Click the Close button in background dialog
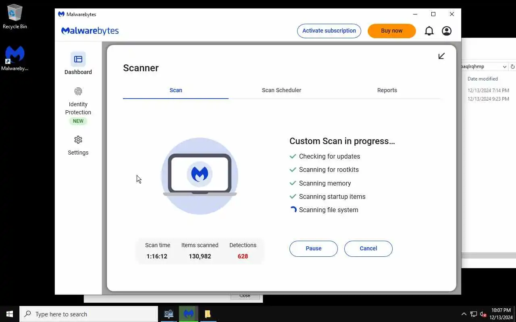516x322 pixels. click(x=245, y=296)
